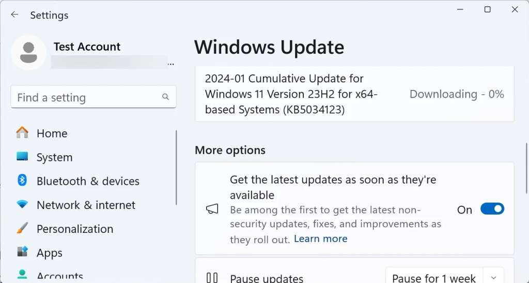Image resolution: width=529 pixels, height=283 pixels.
Task: Select the Pause for 1 week button
Action: [434, 278]
